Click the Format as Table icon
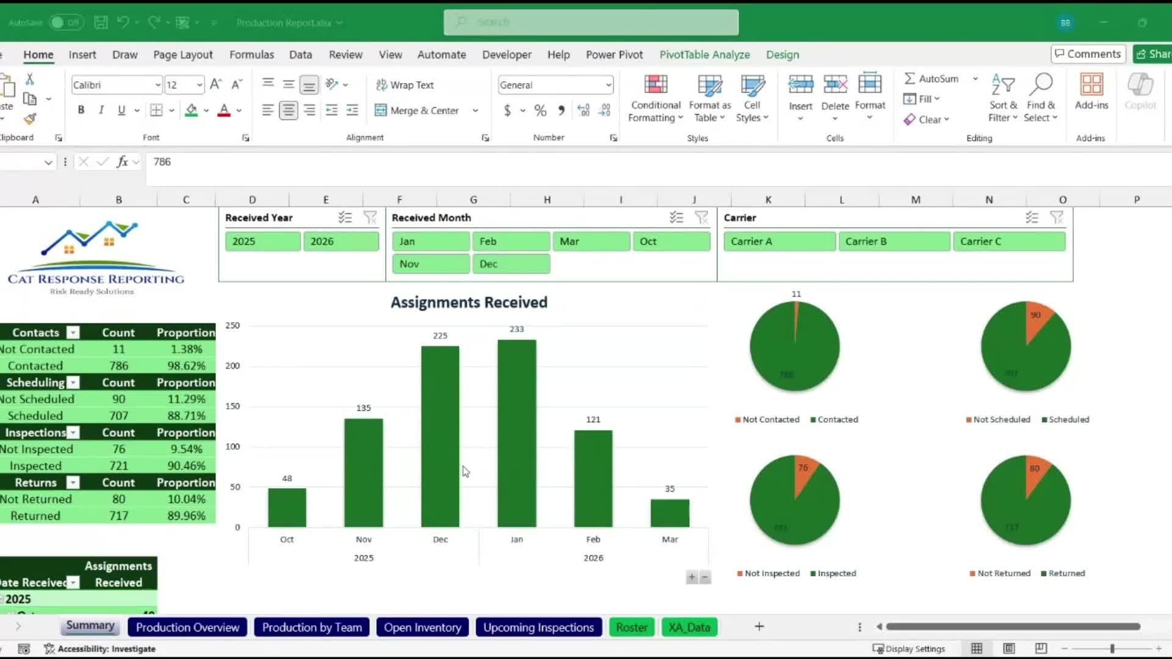The width and height of the screenshot is (1172, 659). point(709,85)
